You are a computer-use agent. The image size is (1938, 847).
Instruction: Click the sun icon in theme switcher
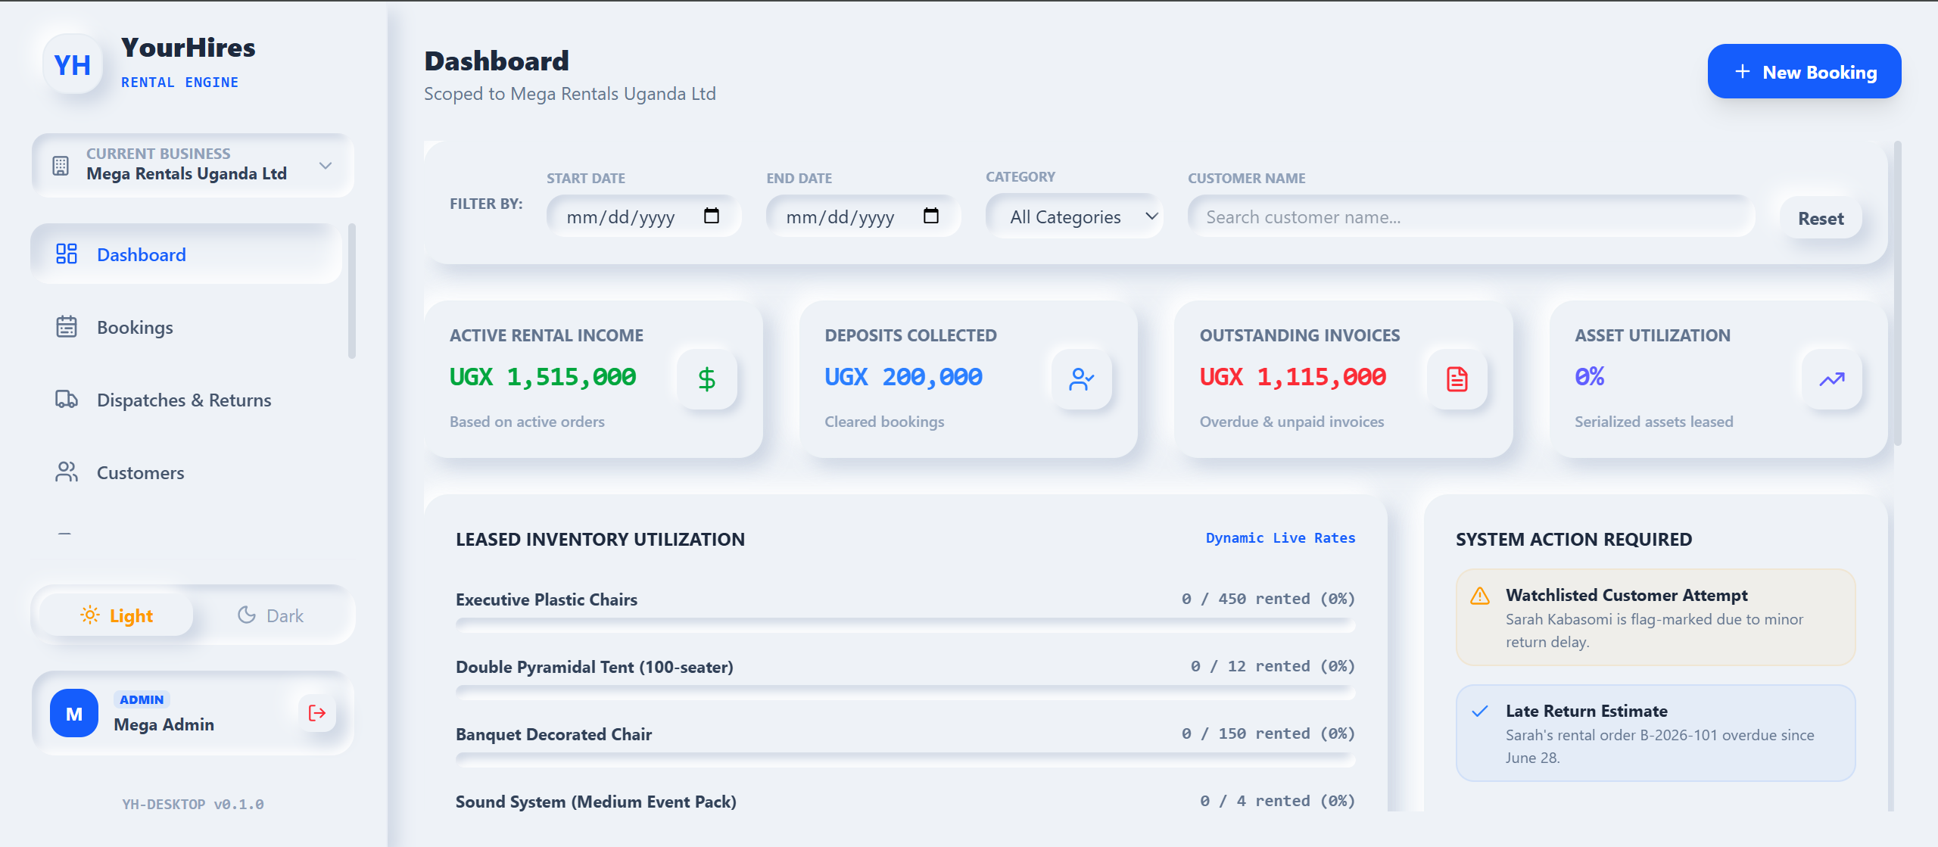(90, 615)
